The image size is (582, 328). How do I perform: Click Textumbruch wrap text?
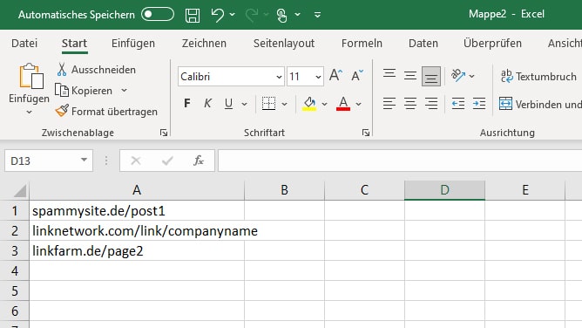tap(538, 77)
